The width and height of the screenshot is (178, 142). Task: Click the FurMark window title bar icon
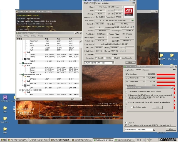17,11
